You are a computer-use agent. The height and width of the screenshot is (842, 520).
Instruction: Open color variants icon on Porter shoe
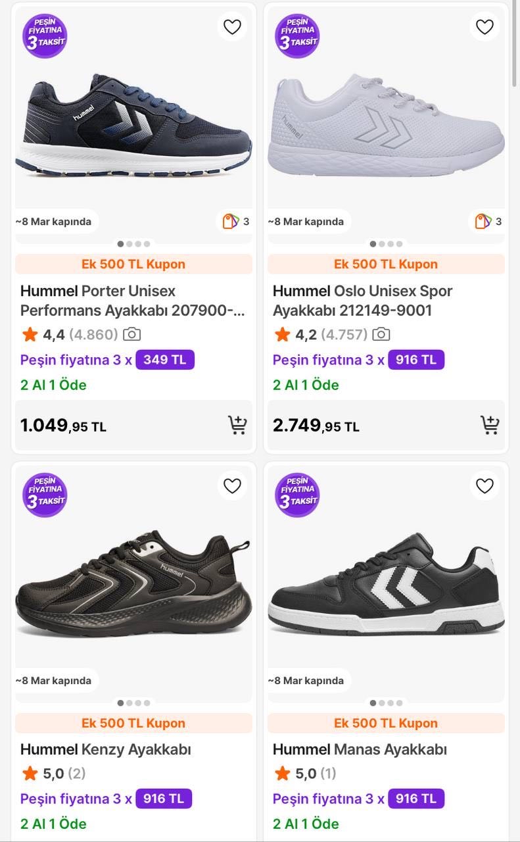(x=231, y=222)
